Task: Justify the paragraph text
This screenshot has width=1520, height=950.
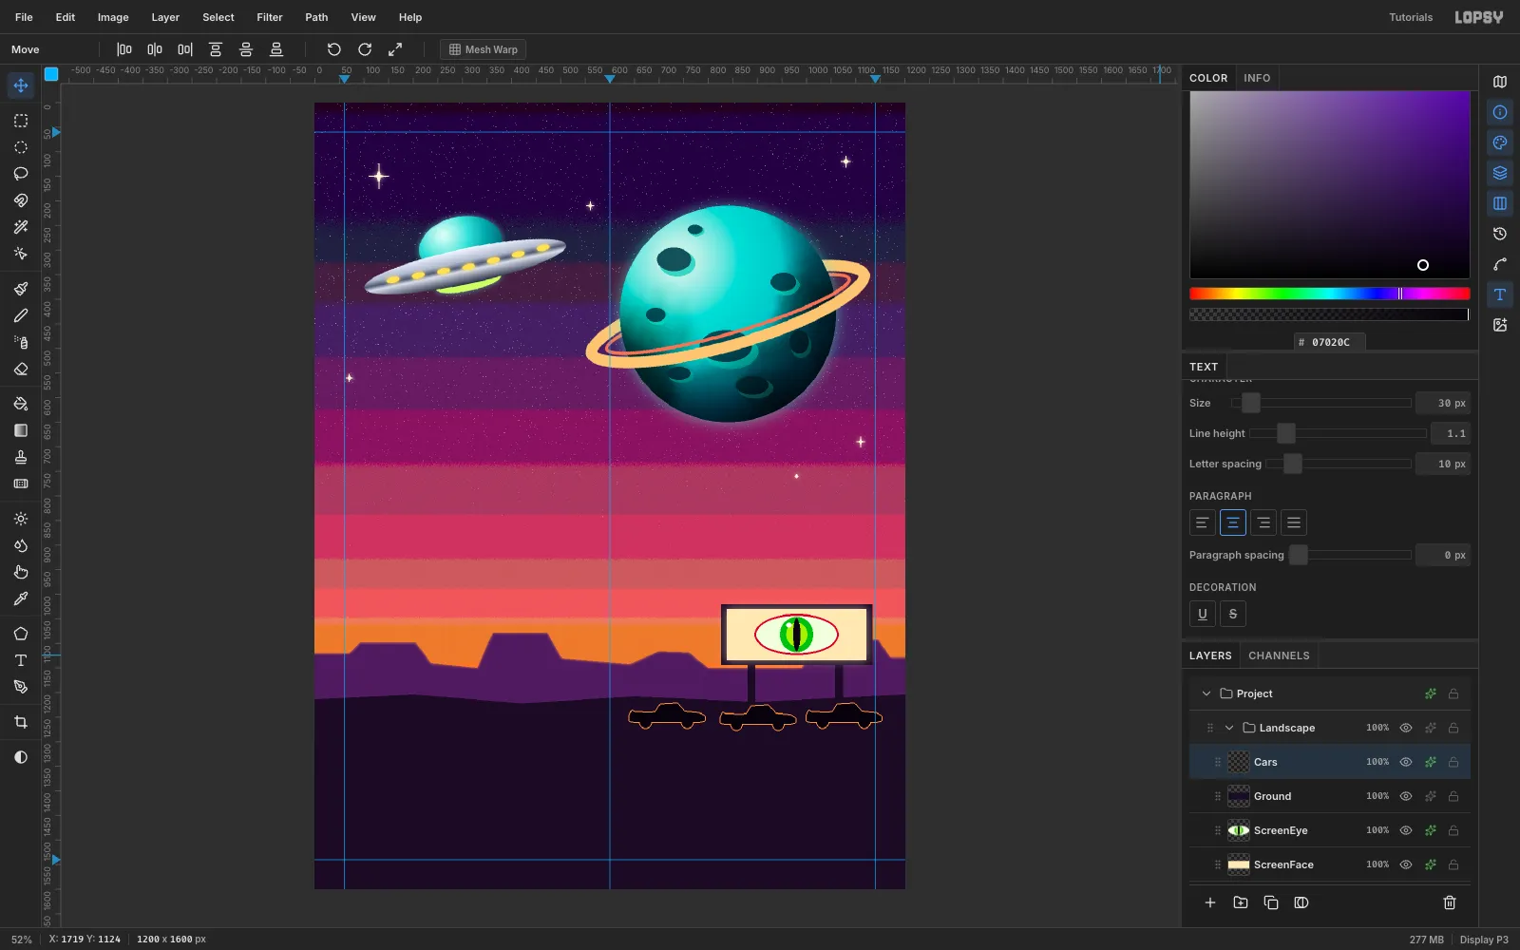Action: coord(1294,522)
